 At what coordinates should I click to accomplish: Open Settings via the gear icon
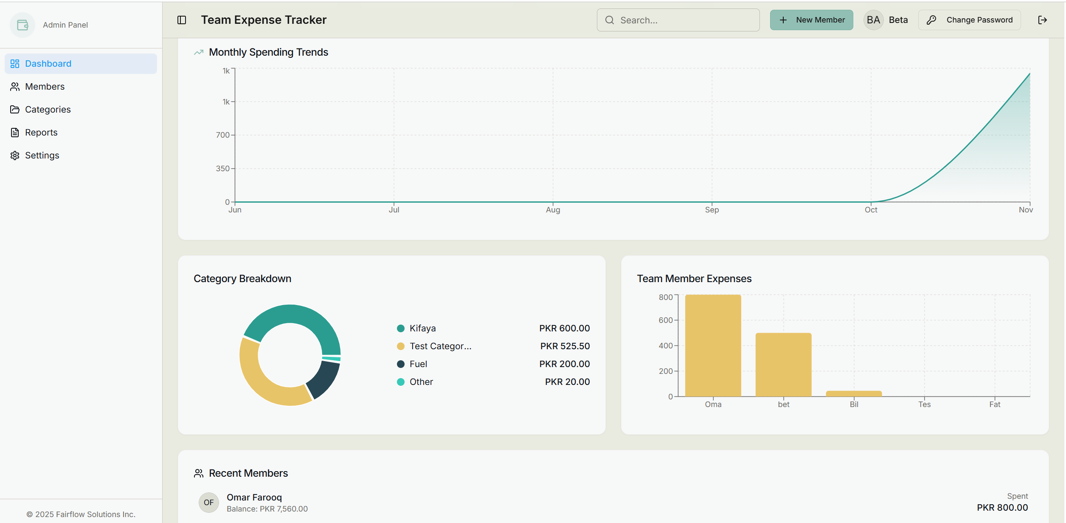pyautogui.click(x=15, y=155)
